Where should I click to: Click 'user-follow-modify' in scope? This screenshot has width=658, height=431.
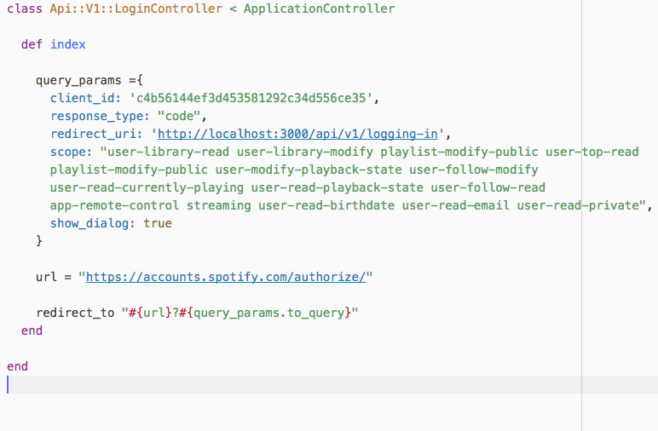(x=474, y=170)
